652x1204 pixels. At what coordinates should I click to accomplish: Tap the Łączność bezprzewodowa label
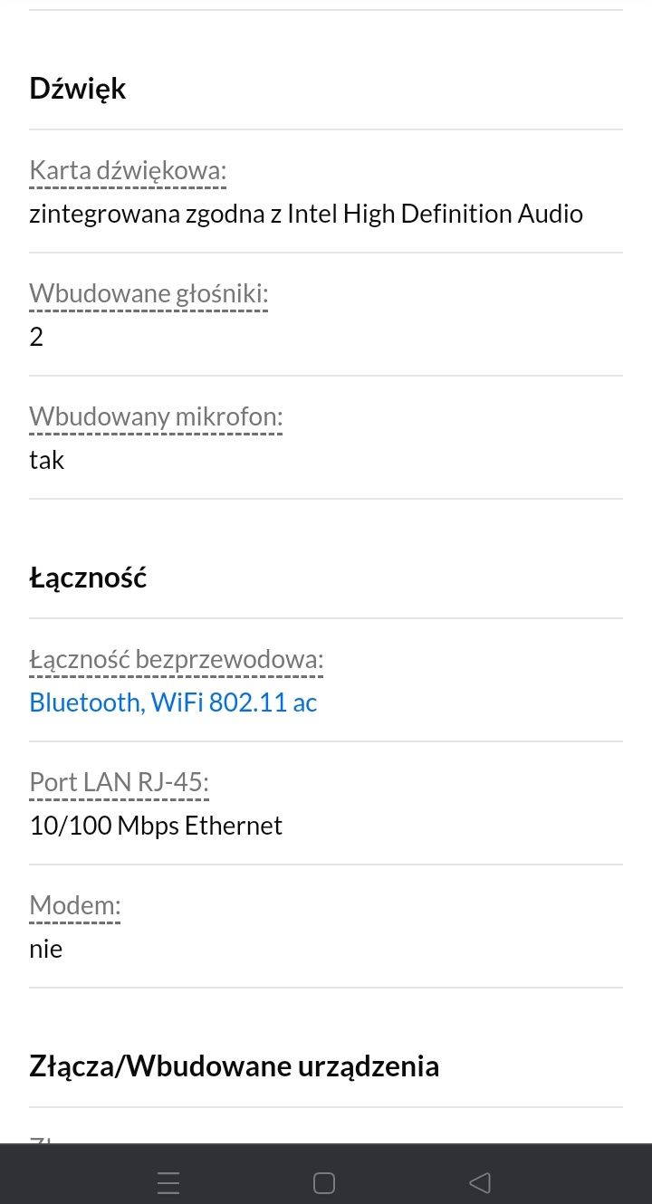pyautogui.click(x=176, y=660)
